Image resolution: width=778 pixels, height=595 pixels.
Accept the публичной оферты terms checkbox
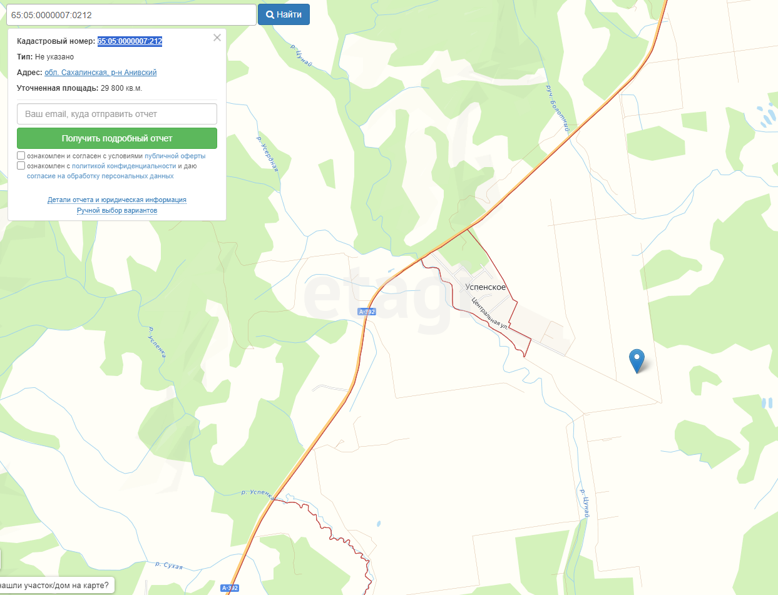(x=21, y=155)
